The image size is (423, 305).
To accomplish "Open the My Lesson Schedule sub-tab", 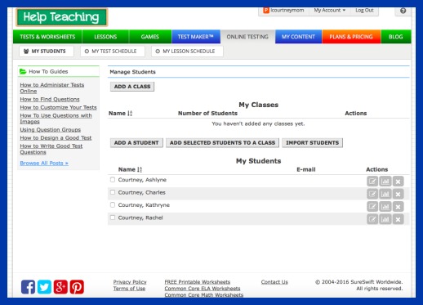I will pyautogui.click(x=187, y=52).
